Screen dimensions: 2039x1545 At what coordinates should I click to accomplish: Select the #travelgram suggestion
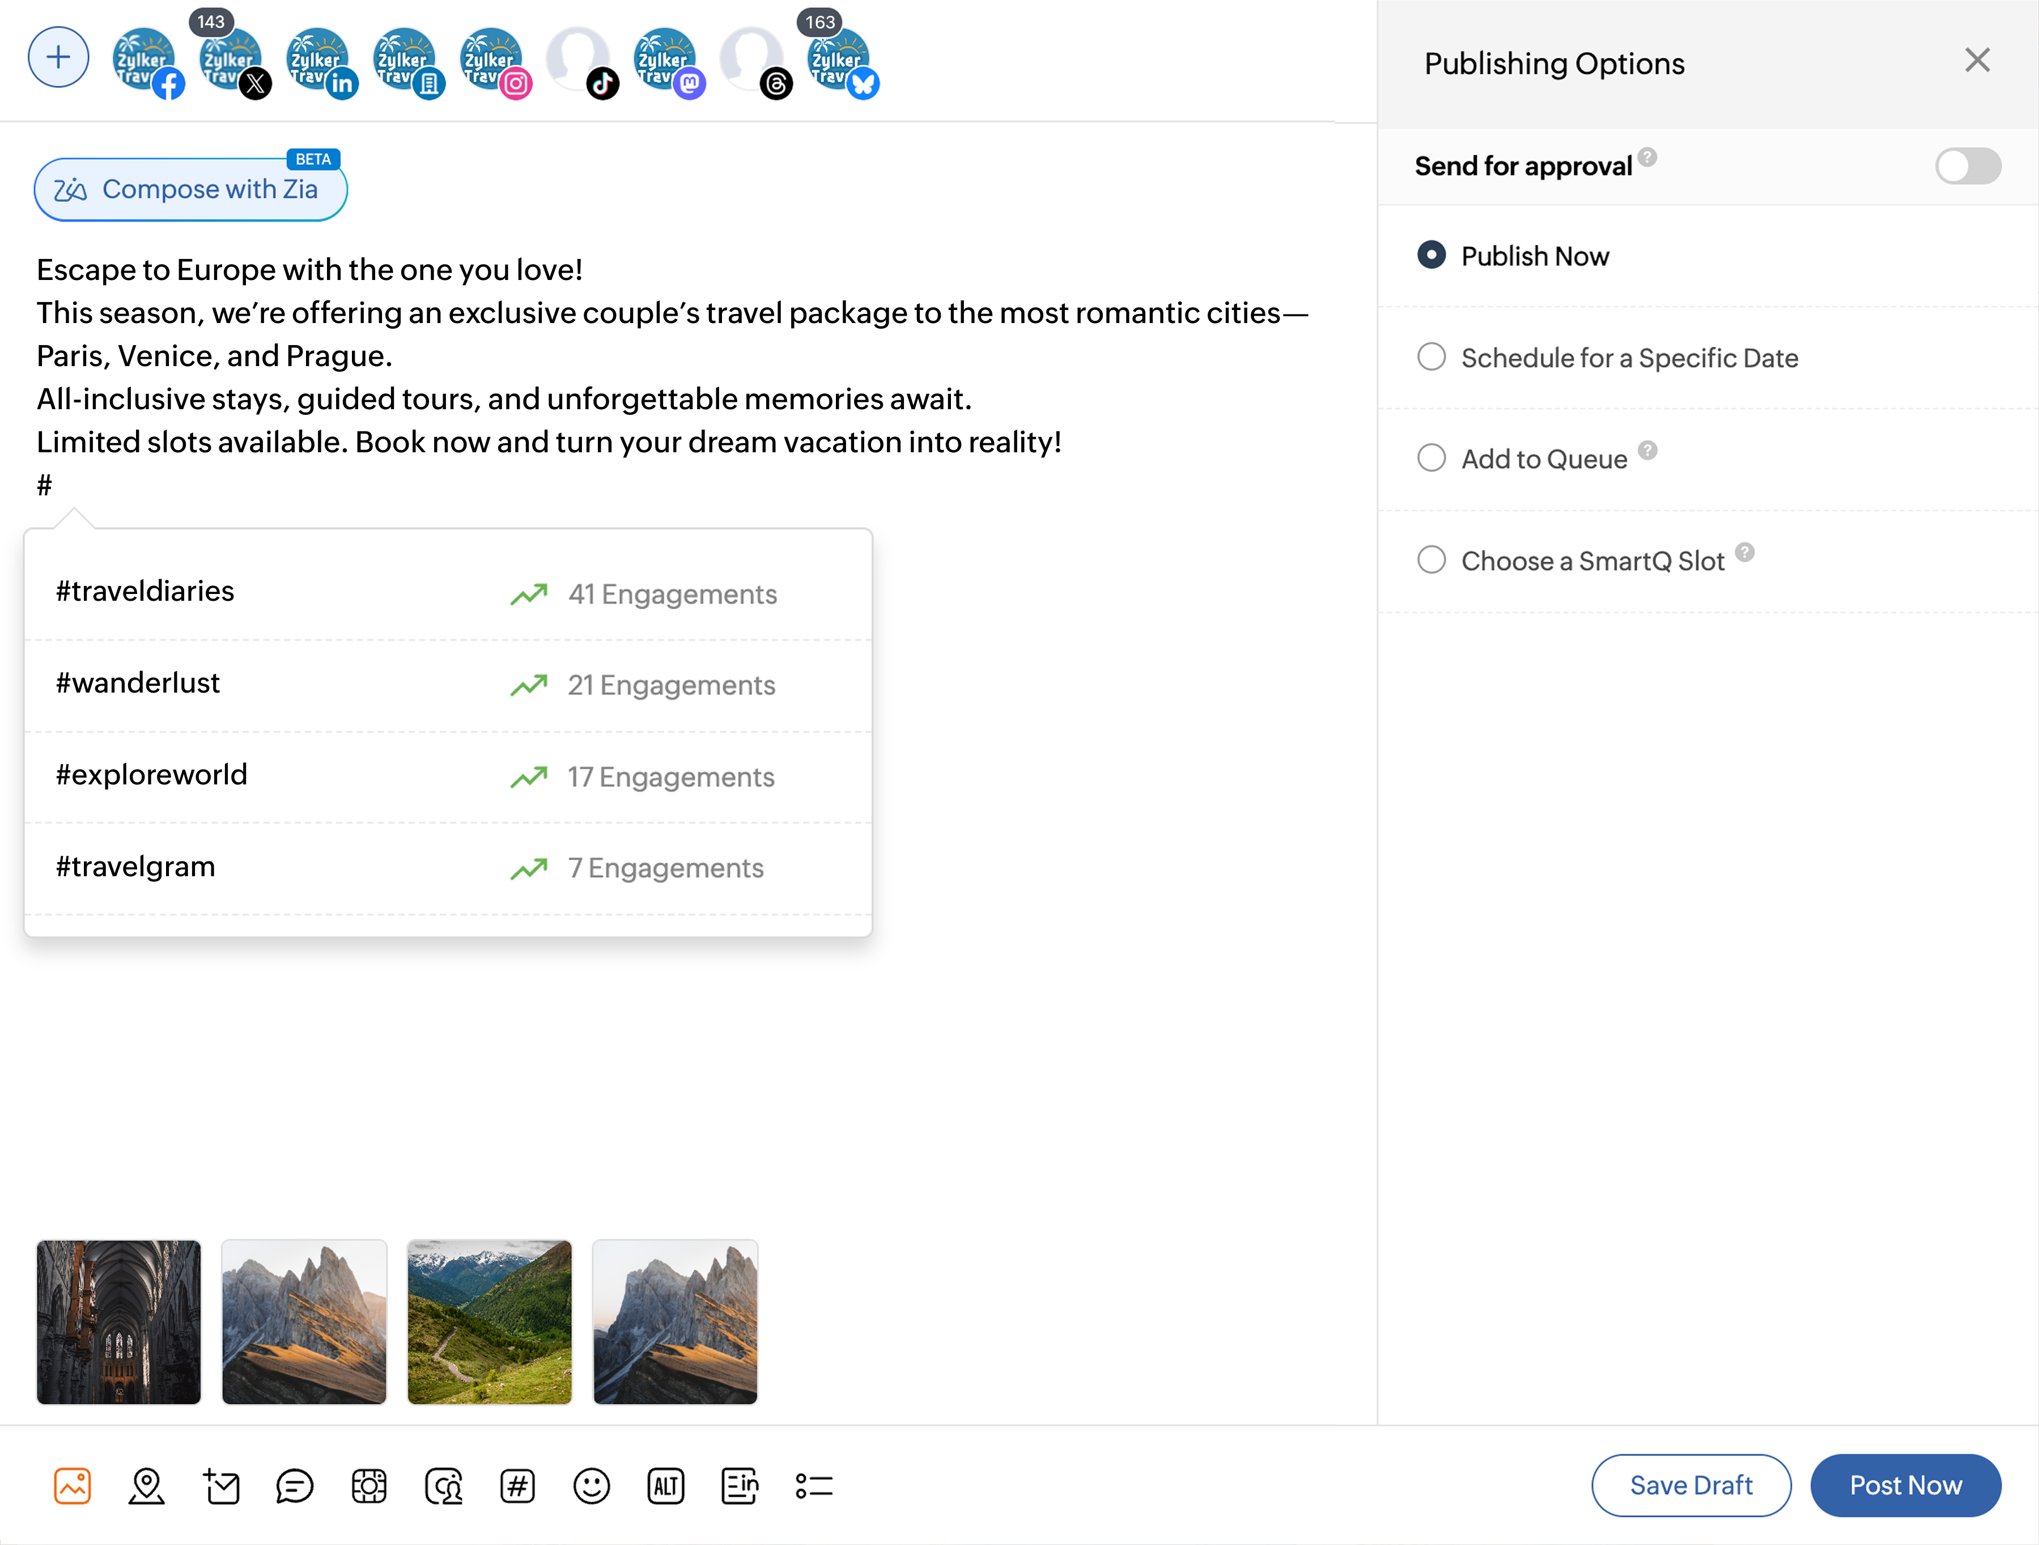[135, 867]
